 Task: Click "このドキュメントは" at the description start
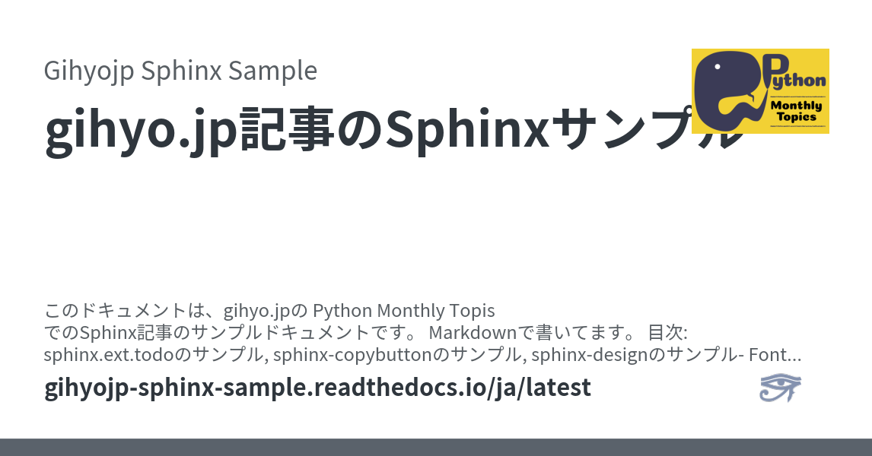click(x=127, y=311)
